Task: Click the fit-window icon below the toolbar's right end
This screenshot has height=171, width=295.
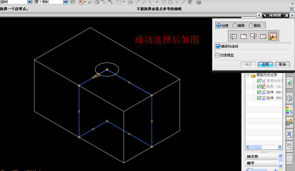Action: (x=292, y=9)
